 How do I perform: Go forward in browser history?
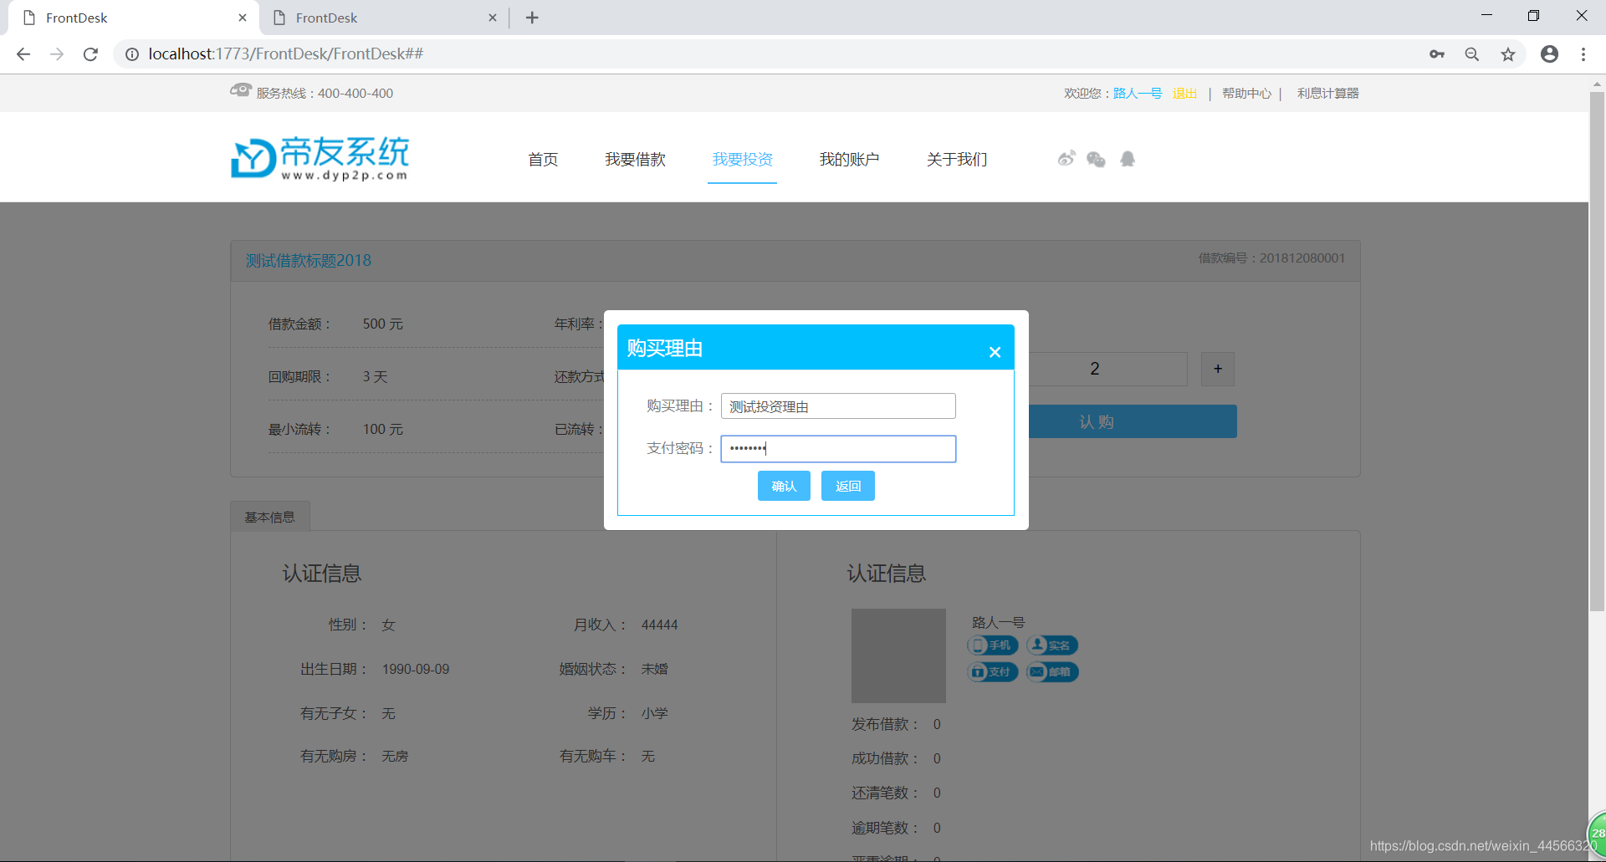[x=57, y=54]
